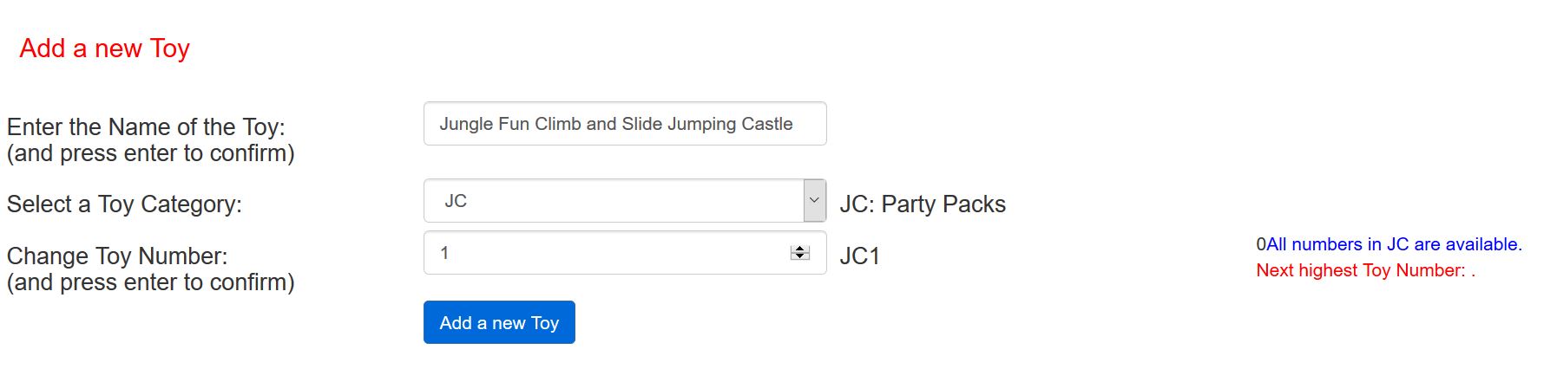
Task: Click the blue "All numbers in JC are available" message
Action: [x=1394, y=244]
